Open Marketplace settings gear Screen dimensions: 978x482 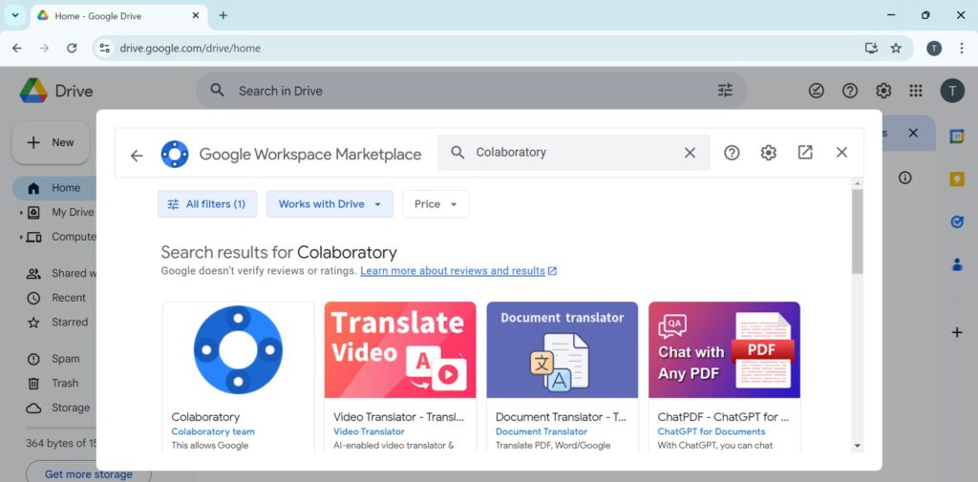769,153
